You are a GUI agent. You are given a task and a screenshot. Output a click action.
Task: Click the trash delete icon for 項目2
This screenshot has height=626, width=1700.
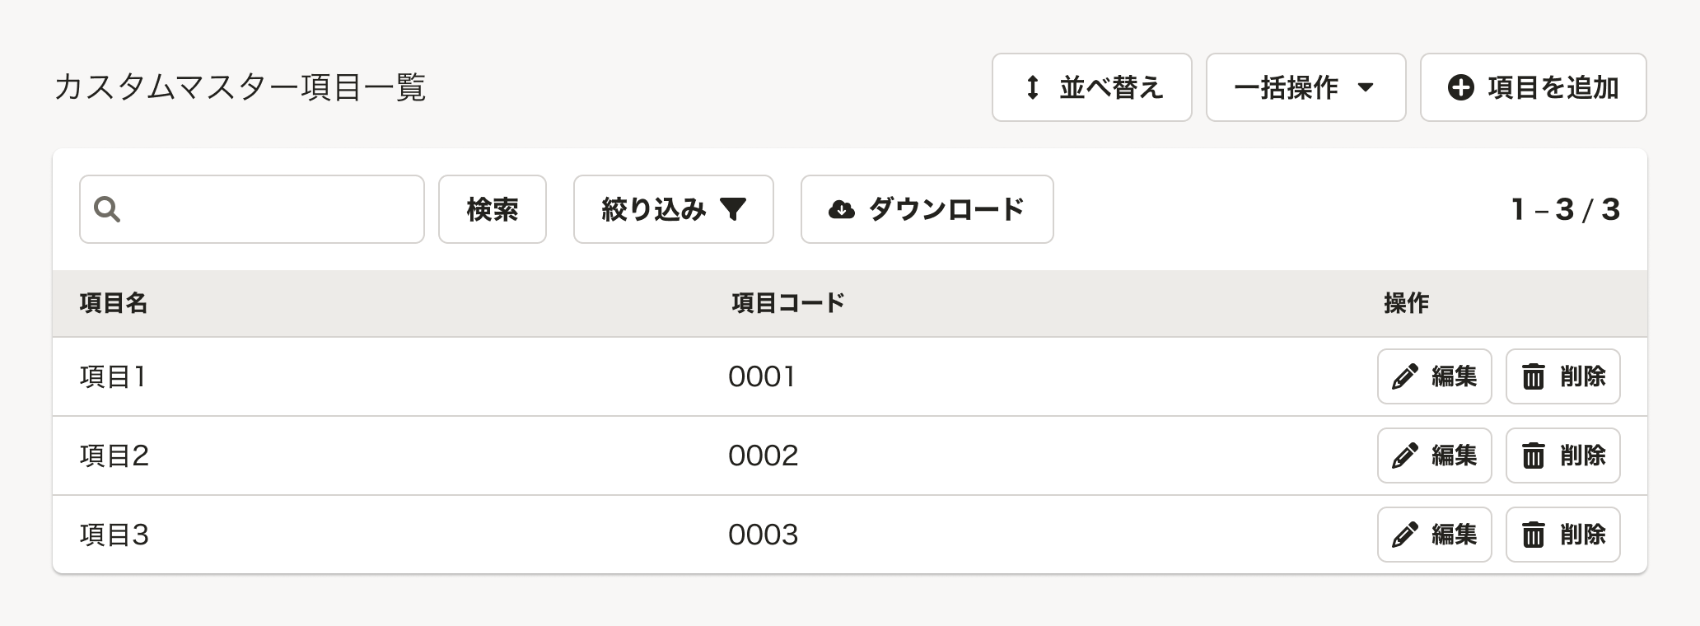1533,455
